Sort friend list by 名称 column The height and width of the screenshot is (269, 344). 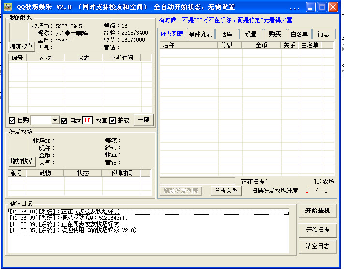[x=189, y=45]
